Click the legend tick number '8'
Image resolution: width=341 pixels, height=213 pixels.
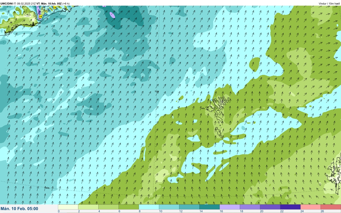pyautogui.click(x=140, y=211)
